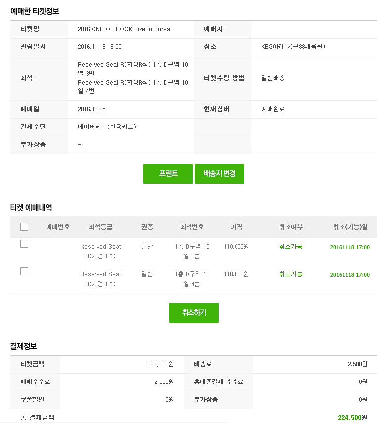Click 취소가능 status for seat 3번
This screenshot has height=423, width=377.
pyautogui.click(x=291, y=246)
